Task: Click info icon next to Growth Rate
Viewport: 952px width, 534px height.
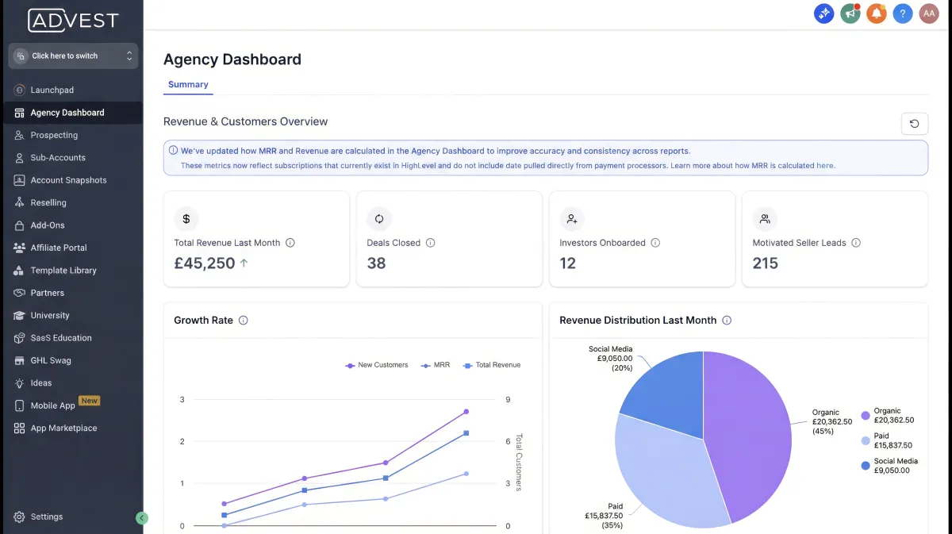Action: point(244,321)
